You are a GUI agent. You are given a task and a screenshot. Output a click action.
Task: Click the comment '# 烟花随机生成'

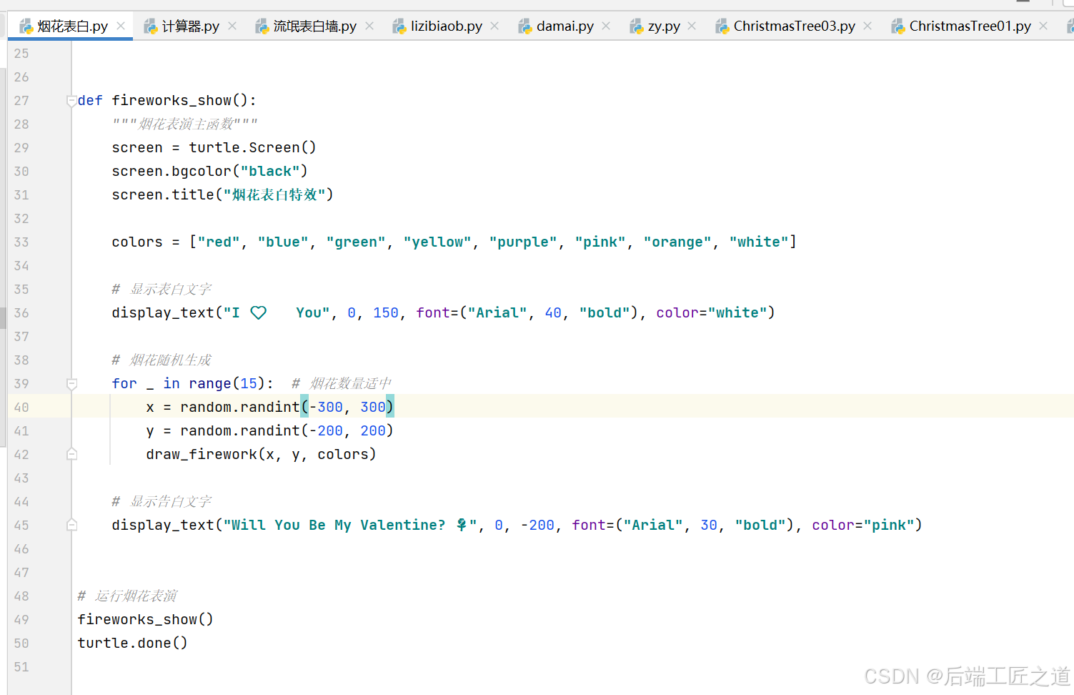point(161,360)
